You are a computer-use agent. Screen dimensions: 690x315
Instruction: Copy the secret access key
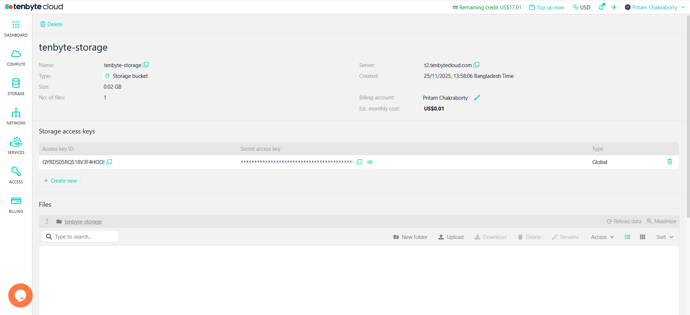point(359,162)
